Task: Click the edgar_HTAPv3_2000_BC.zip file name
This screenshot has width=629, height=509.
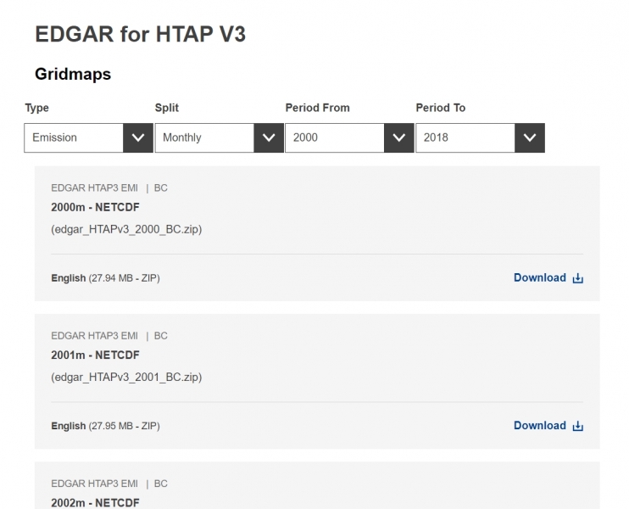Action: click(126, 229)
